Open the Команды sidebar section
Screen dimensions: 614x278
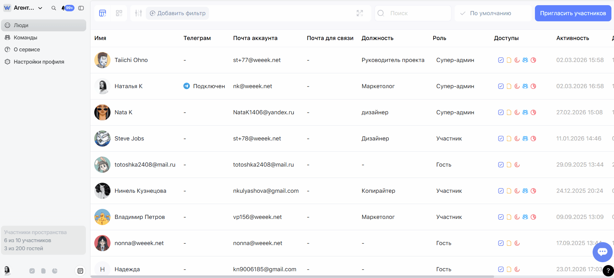(25, 37)
